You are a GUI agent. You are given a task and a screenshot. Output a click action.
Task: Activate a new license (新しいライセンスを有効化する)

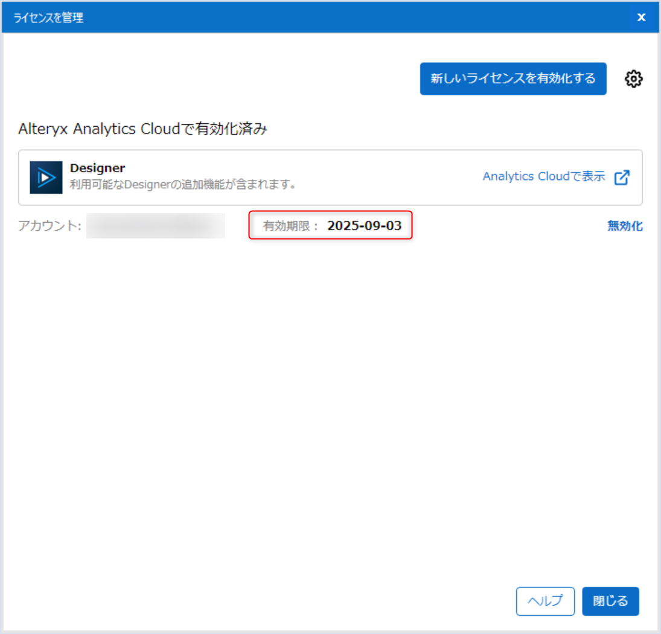point(513,79)
